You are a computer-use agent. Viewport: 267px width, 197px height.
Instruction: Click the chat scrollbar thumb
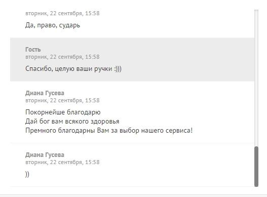256,167
